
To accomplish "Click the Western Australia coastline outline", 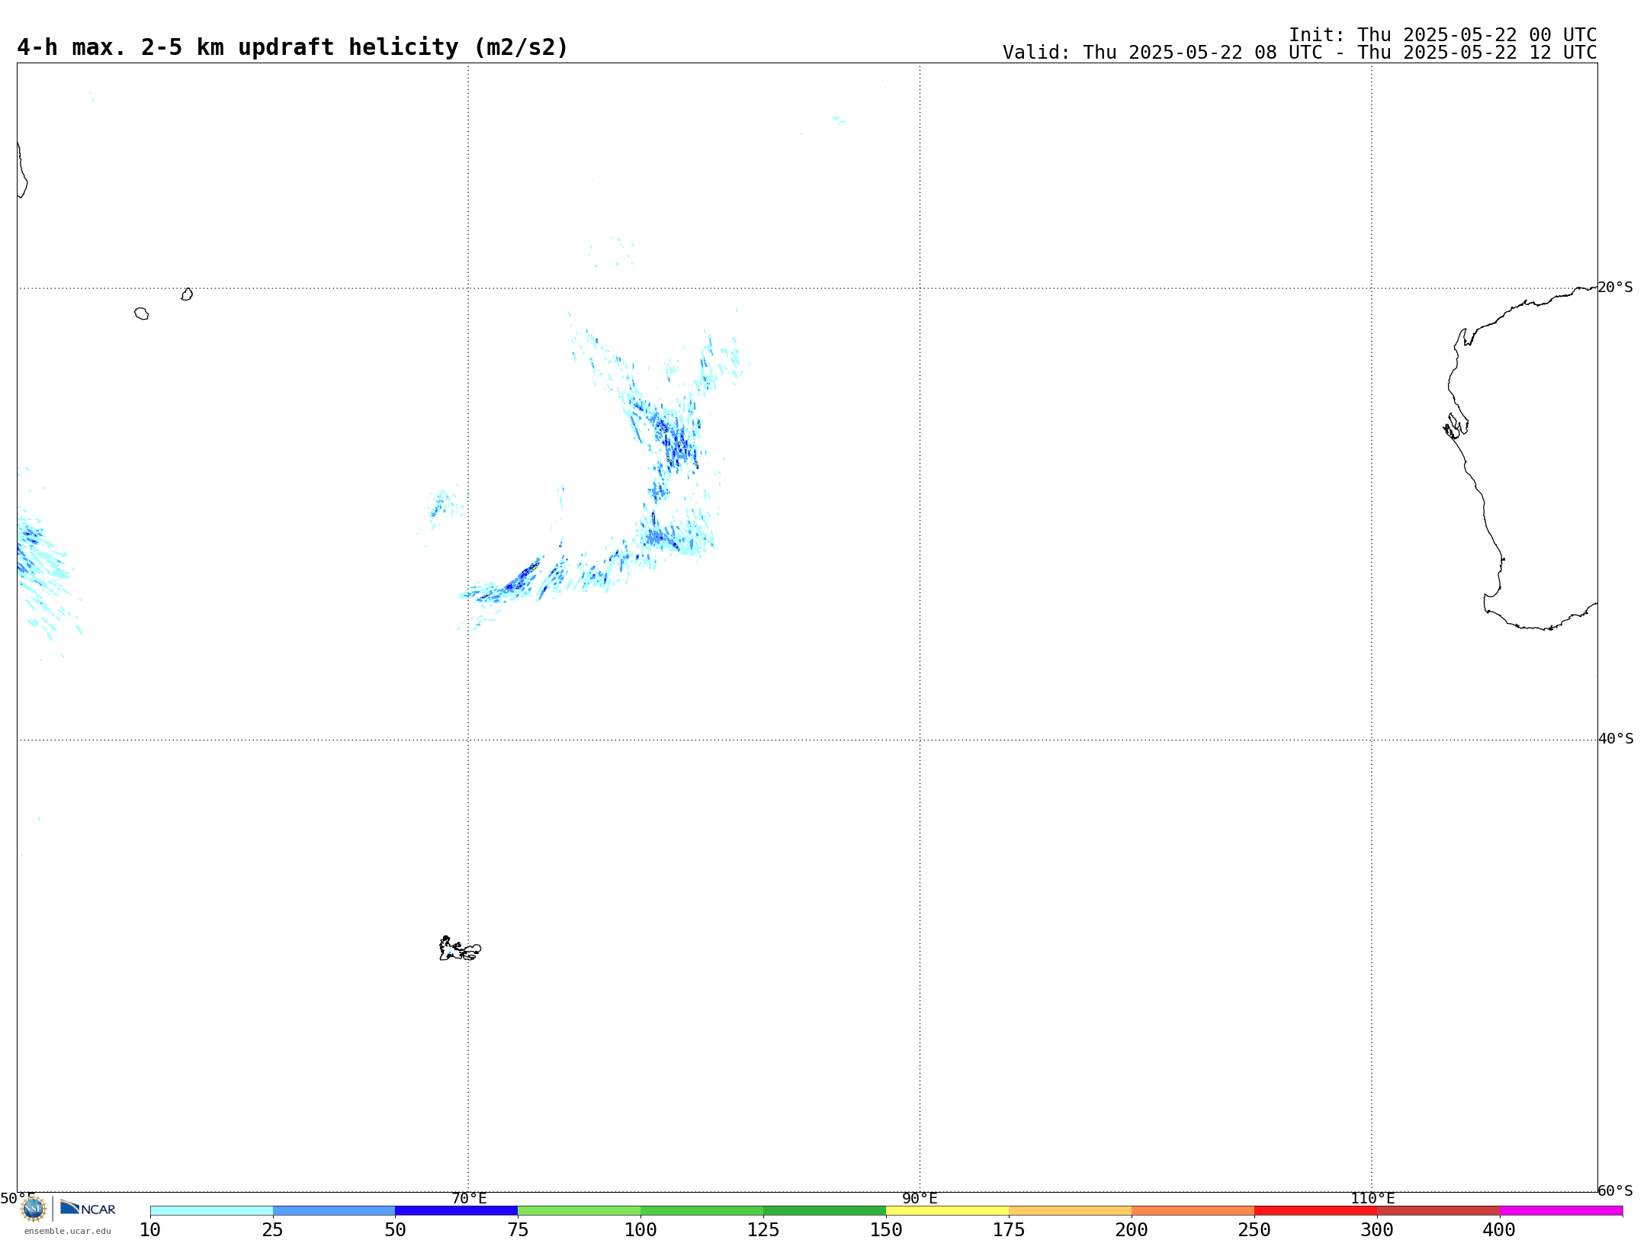I will pyautogui.click(x=1520, y=458).
